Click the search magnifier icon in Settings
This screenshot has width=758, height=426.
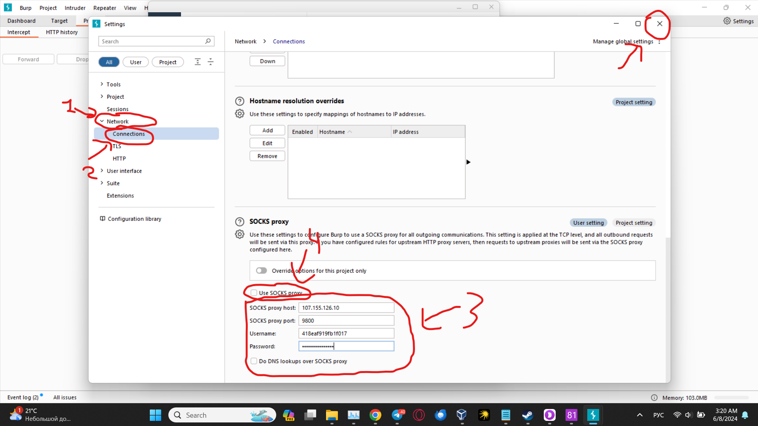[x=208, y=41]
